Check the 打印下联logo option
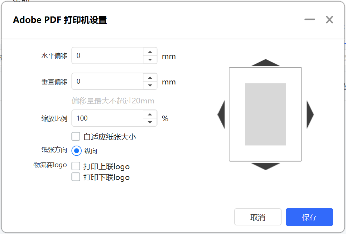The height and width of the screenshot is (234, 346). 76,177
